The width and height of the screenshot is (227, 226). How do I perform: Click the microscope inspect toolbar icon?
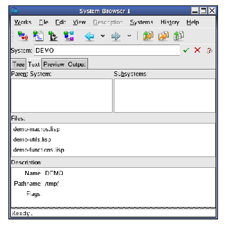(53, 36)
